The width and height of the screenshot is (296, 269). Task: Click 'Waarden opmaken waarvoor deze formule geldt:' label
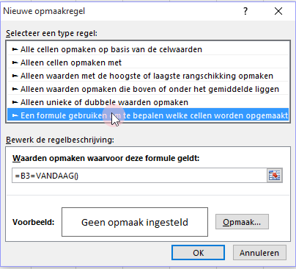[106, 158]
